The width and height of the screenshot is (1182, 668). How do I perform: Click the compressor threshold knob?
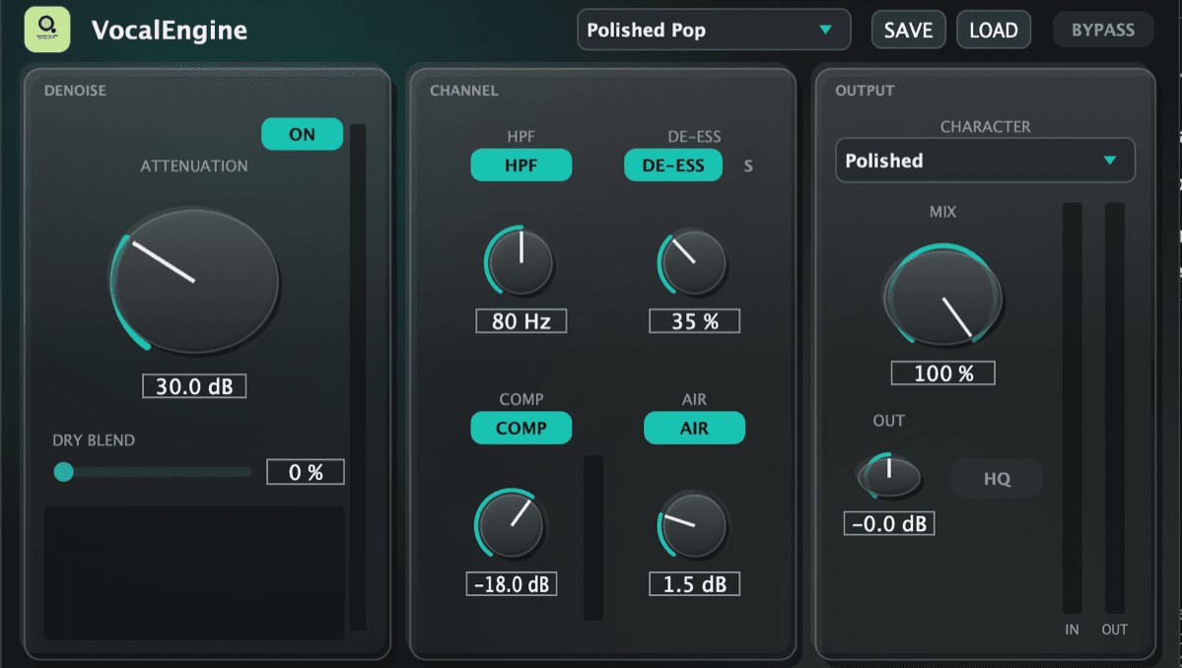(511, 524)
